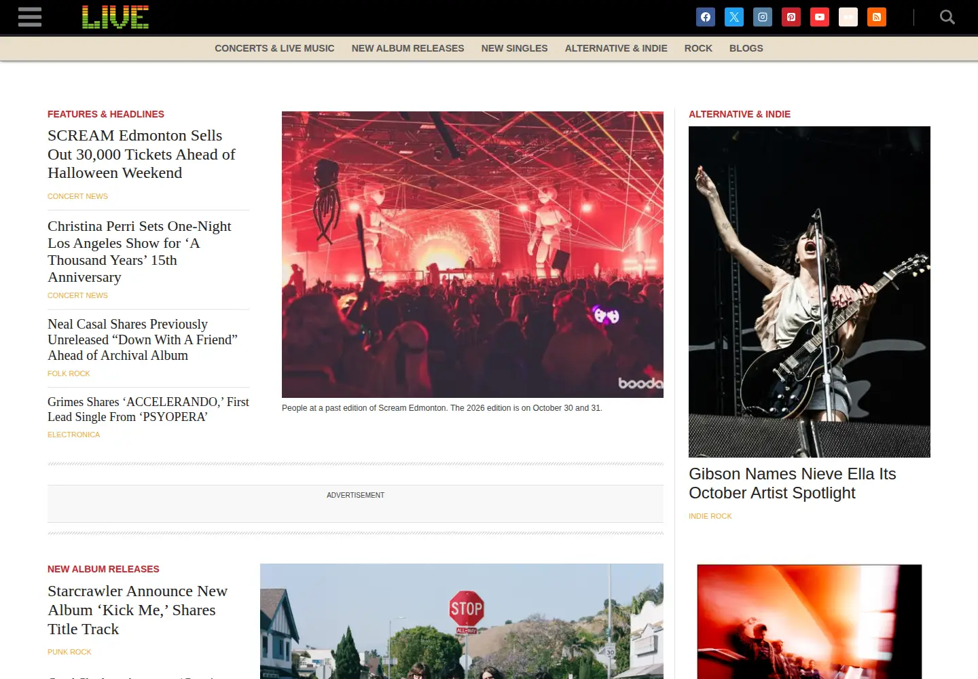The height and width of the screenshot is (679, 978).
Task: Open Christina Perri Los Angeles Show article
Action: (139, 251)
